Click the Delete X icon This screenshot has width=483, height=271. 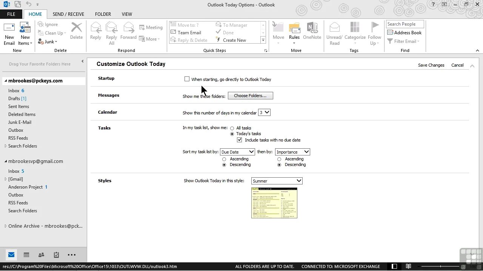click(77, 27)
